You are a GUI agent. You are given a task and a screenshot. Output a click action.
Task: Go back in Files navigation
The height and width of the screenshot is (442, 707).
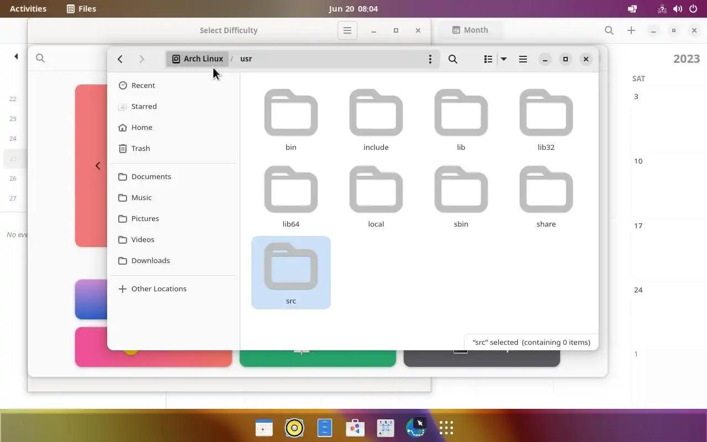click(120, 59)
